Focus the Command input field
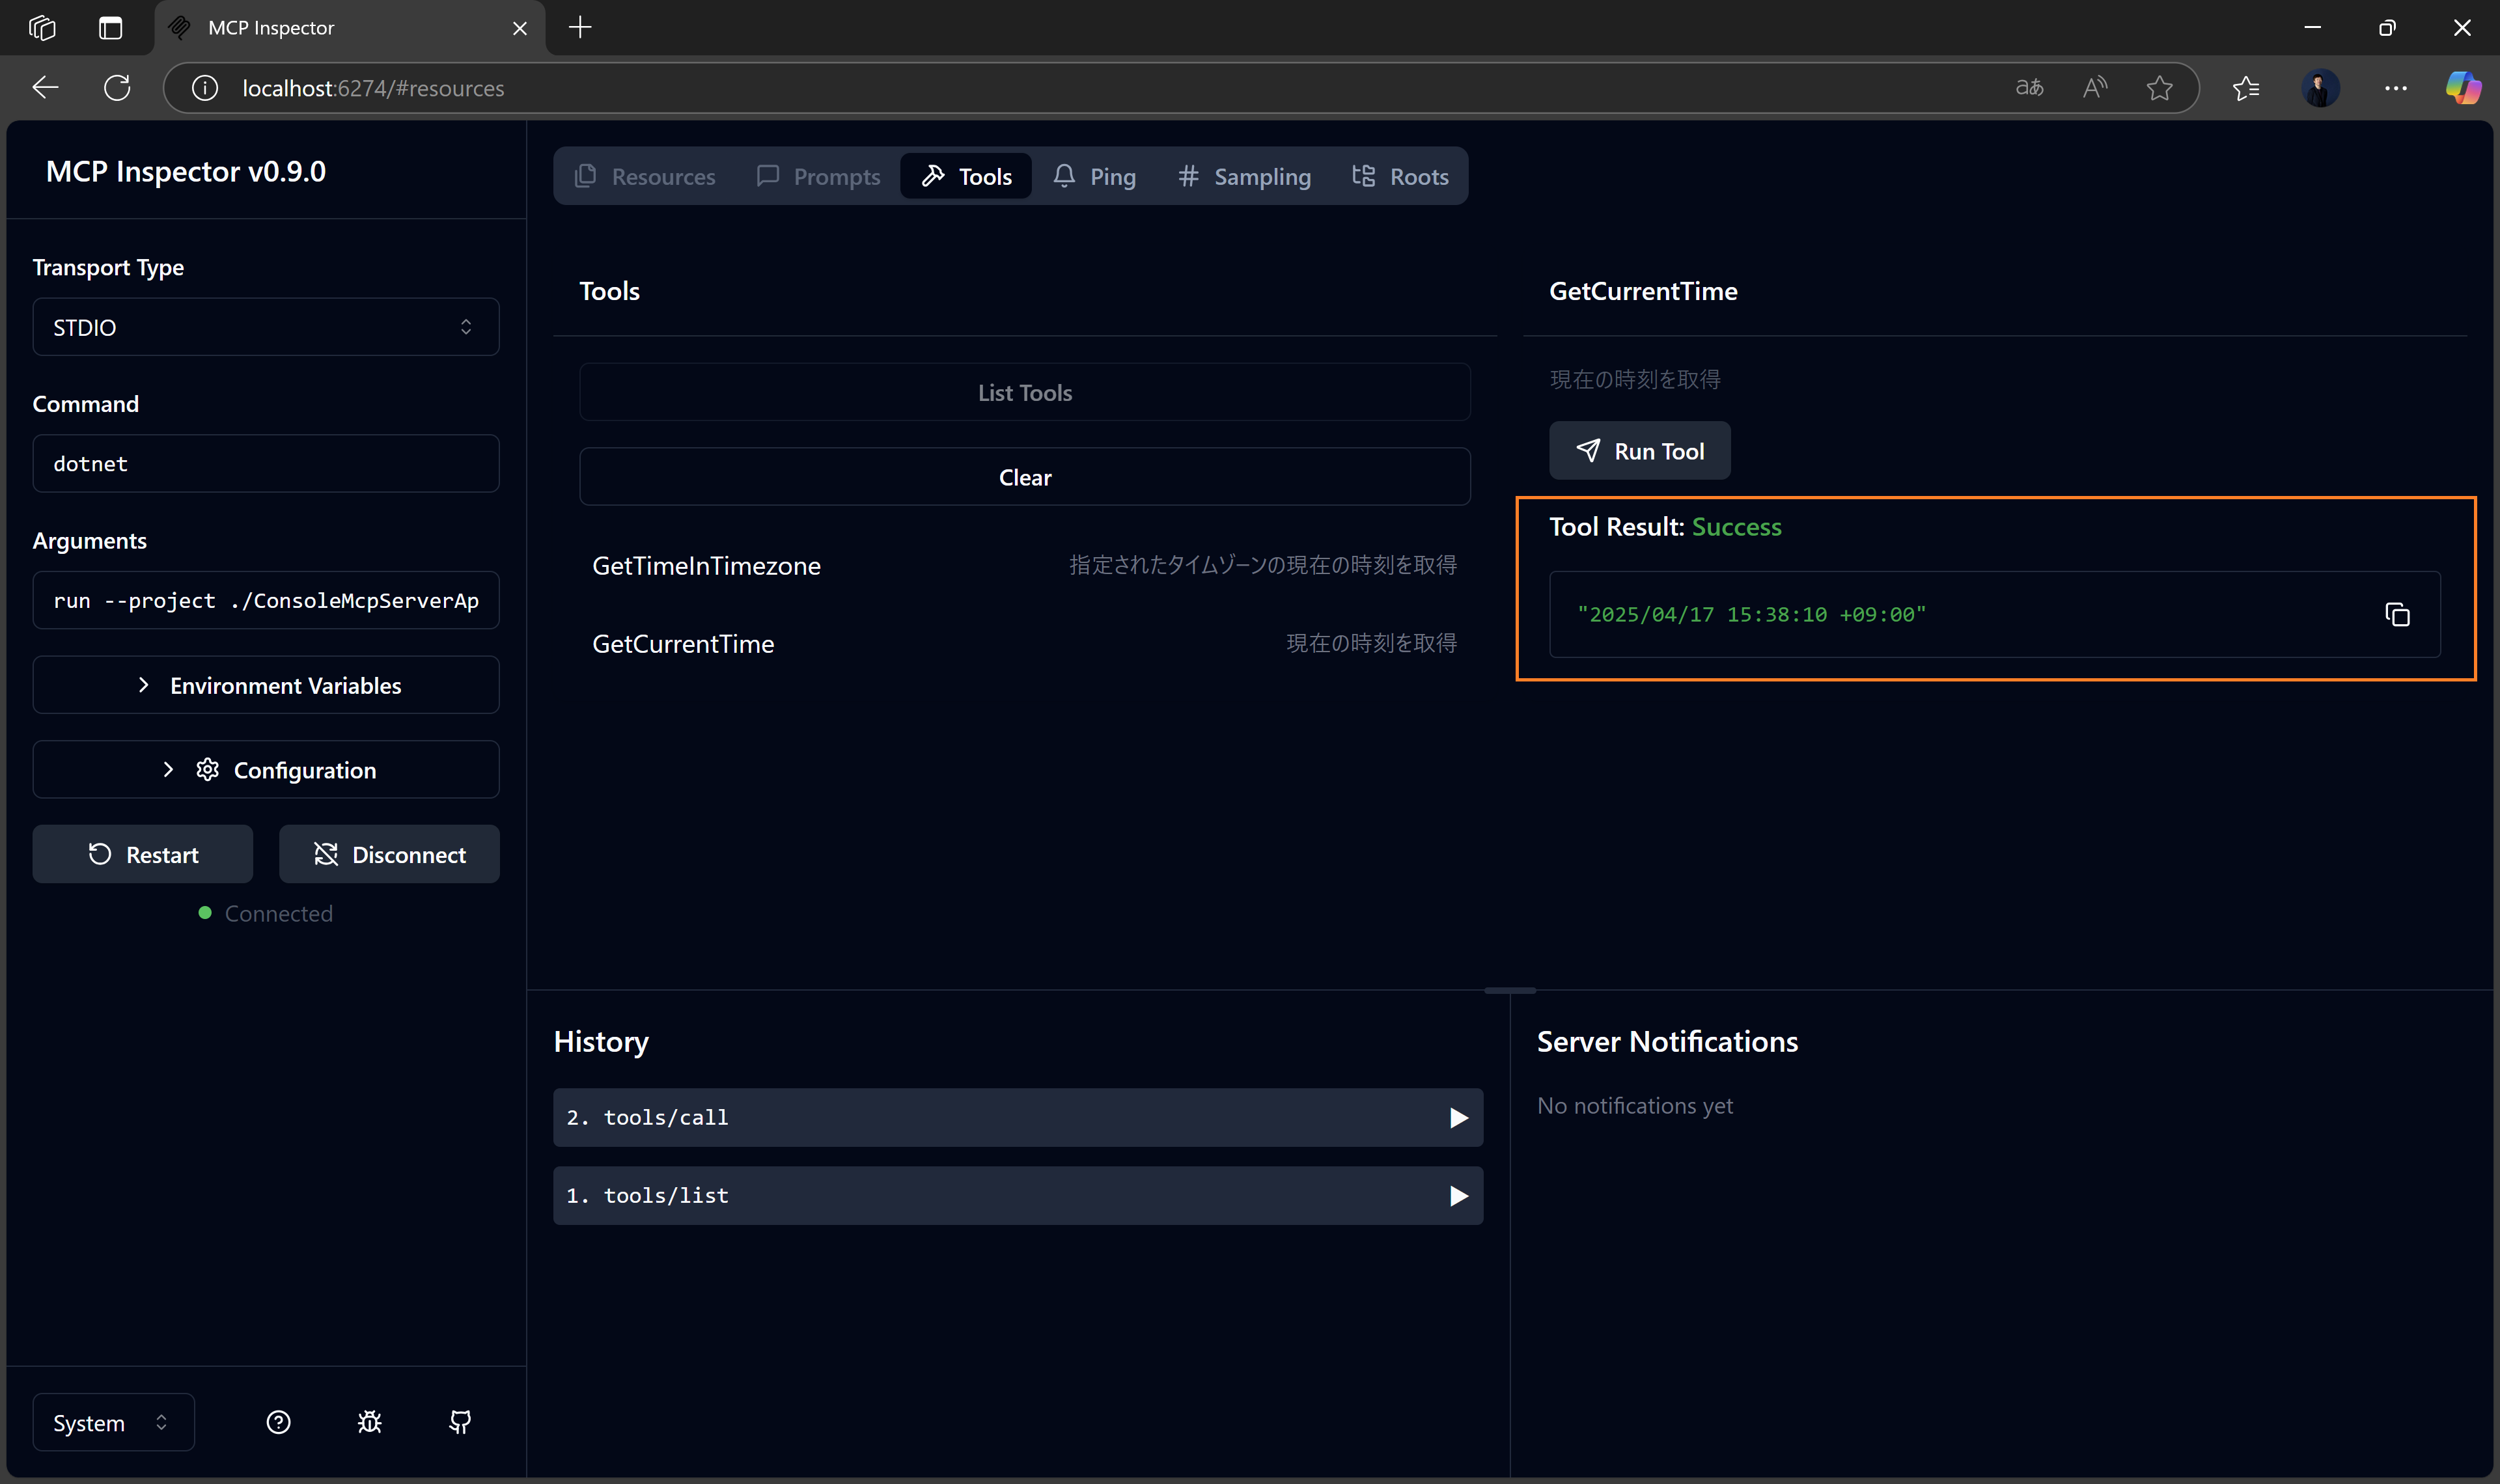 (x=266, y=463)
